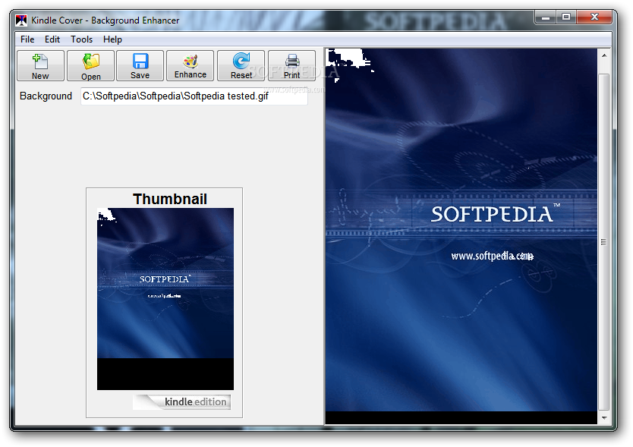Click the Thumbnail heading text
Image resolution: width=633 pixels, height=447 pixels.
(x=170, y=199)
